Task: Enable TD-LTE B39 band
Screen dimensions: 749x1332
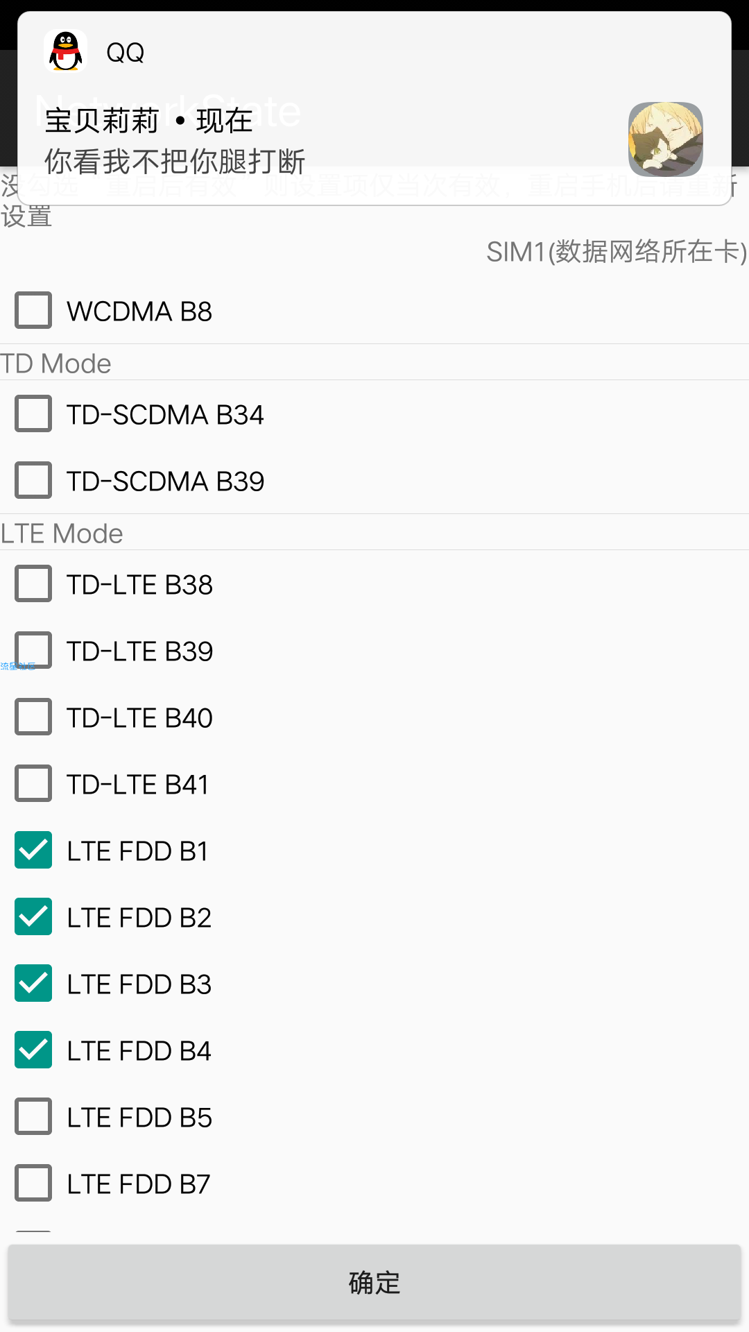Action: click(x=33, y=650)
